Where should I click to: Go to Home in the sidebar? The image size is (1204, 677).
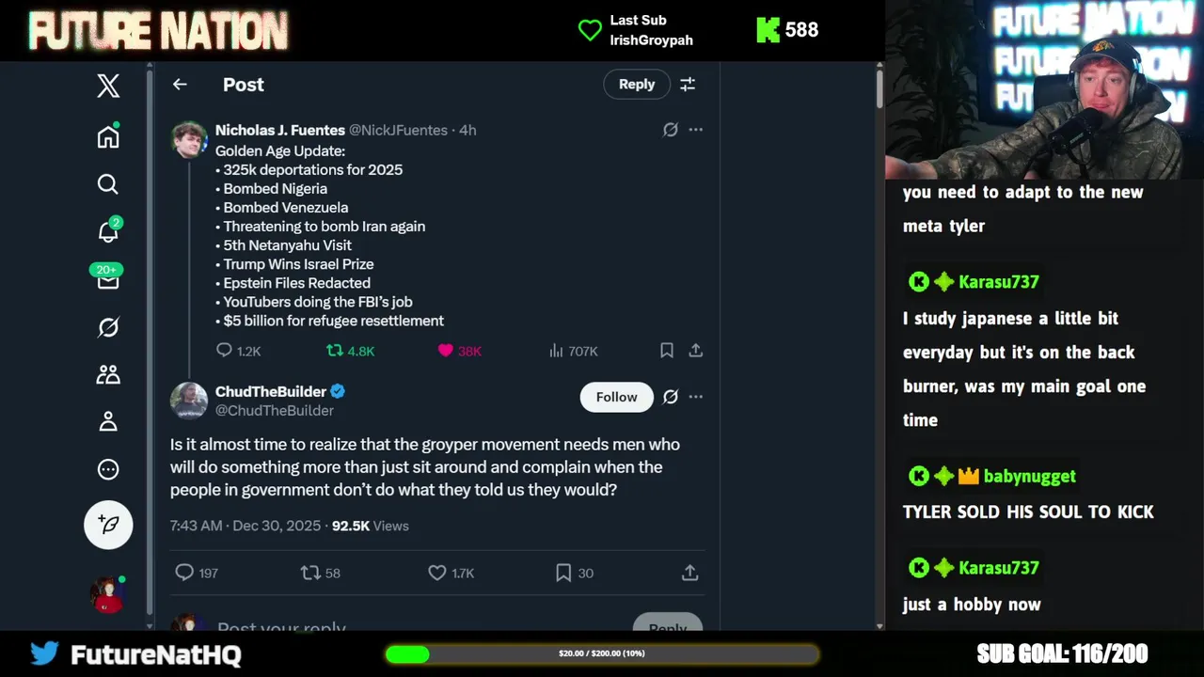click(108, 136)
